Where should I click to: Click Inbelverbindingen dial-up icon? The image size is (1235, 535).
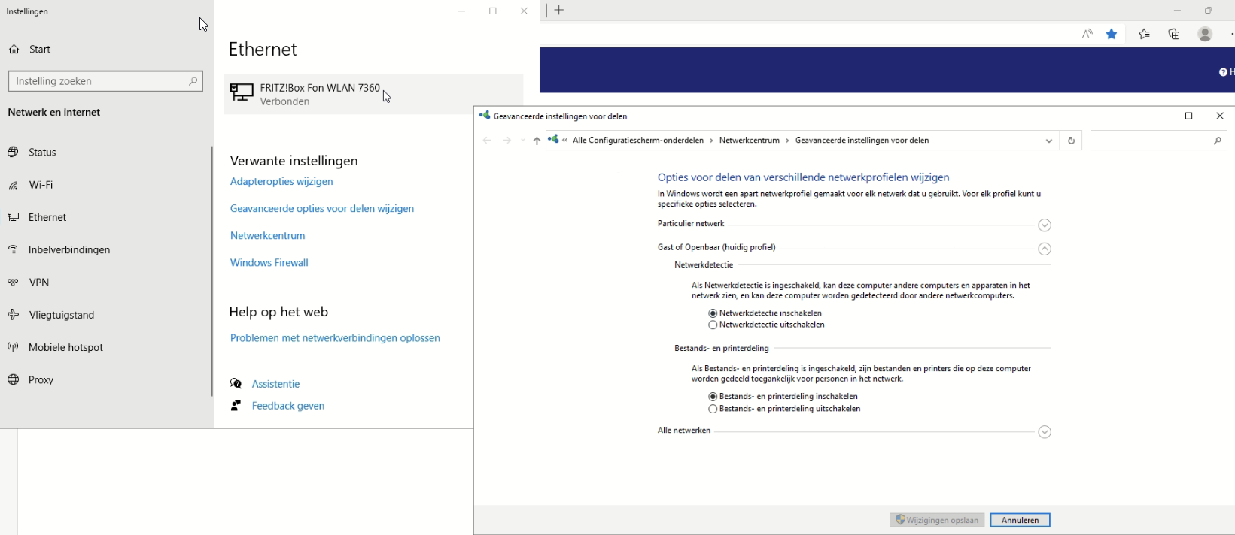pos(13,249)
